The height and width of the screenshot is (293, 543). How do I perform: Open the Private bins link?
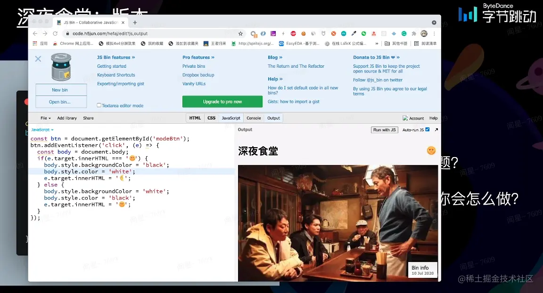point(194,66)
